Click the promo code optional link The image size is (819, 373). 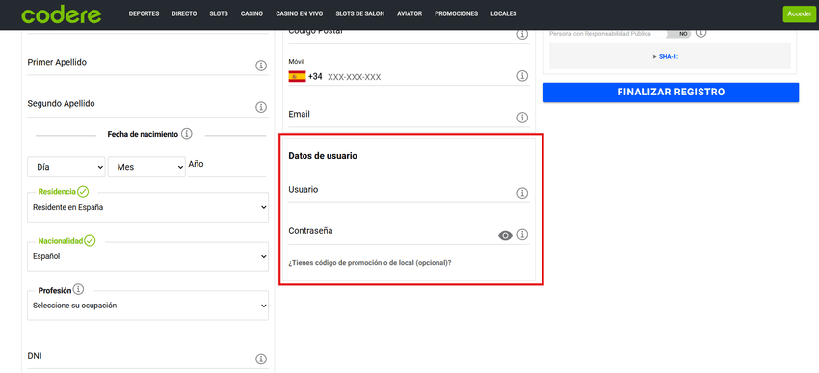pyautogui.click(x=370, y=263)
